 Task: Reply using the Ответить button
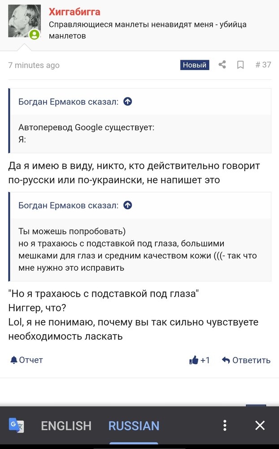pyautogui.click(x=246, y=360)
